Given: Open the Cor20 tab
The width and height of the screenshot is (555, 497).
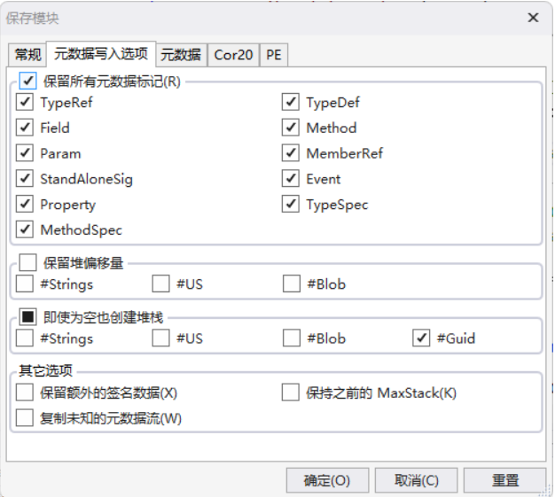Looking at the screenshot, I should pos(233,55).
